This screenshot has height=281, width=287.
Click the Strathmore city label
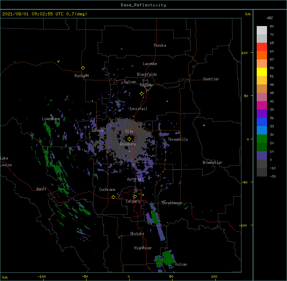[x=172, y=203]
